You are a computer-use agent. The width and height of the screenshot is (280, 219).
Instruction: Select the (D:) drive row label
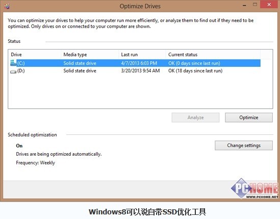pos(21,71)
